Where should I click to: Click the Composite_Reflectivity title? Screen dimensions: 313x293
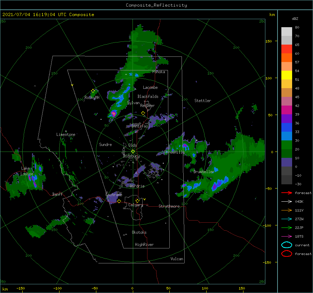click(x=156, y=5)
